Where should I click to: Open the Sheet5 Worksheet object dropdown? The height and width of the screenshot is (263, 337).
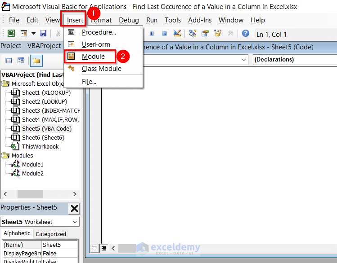(x=75, y=222)
